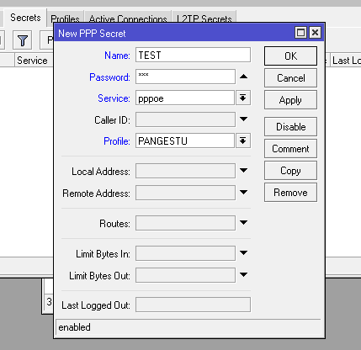This screenshot has width=361, height=350.
Task: Copy the PPP secret
Action: point(290,171)
